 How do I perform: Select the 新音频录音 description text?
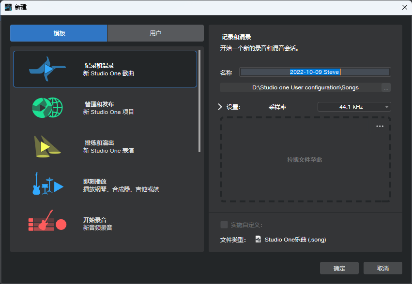97,227
